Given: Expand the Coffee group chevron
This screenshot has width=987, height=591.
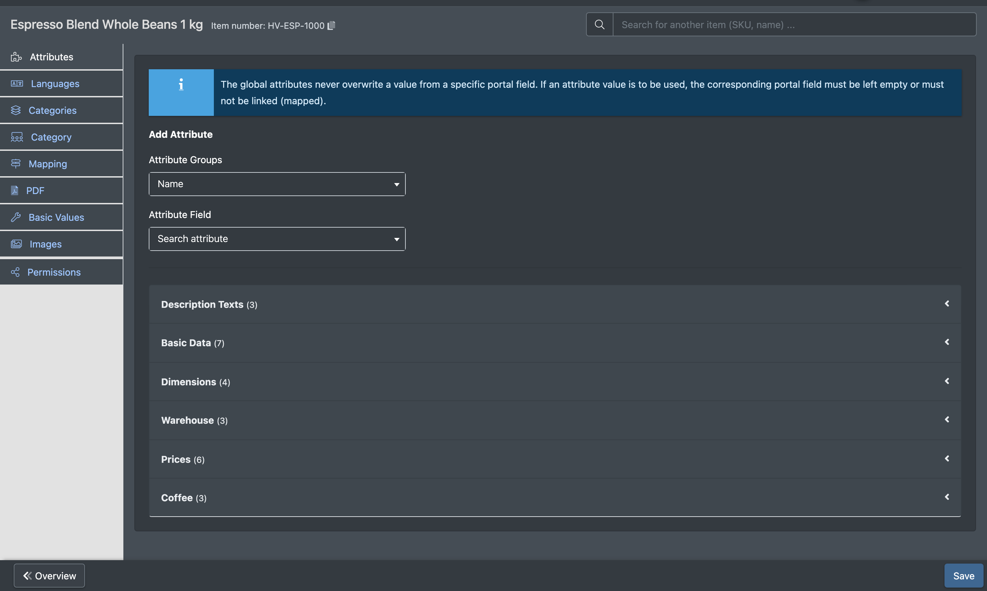Looking at the screenshot, I should [x=947, y=497].
